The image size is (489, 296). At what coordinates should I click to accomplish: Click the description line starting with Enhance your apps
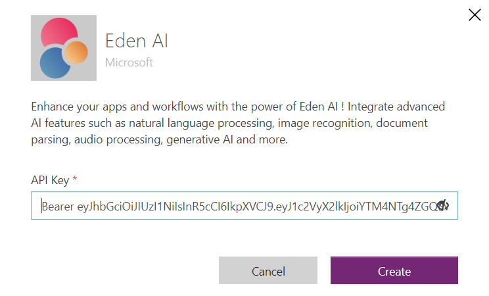238,107
